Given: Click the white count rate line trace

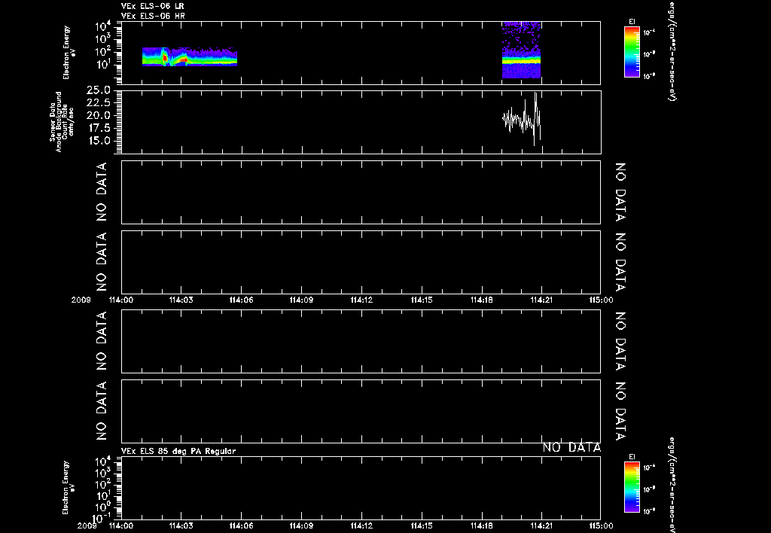Looking at the screenshot, I should pos(522,120).
